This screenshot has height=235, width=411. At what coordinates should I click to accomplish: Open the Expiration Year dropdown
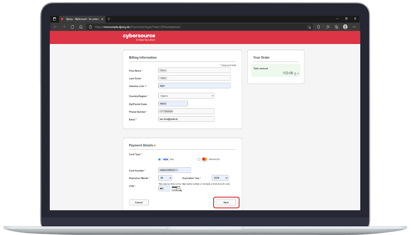220,178
